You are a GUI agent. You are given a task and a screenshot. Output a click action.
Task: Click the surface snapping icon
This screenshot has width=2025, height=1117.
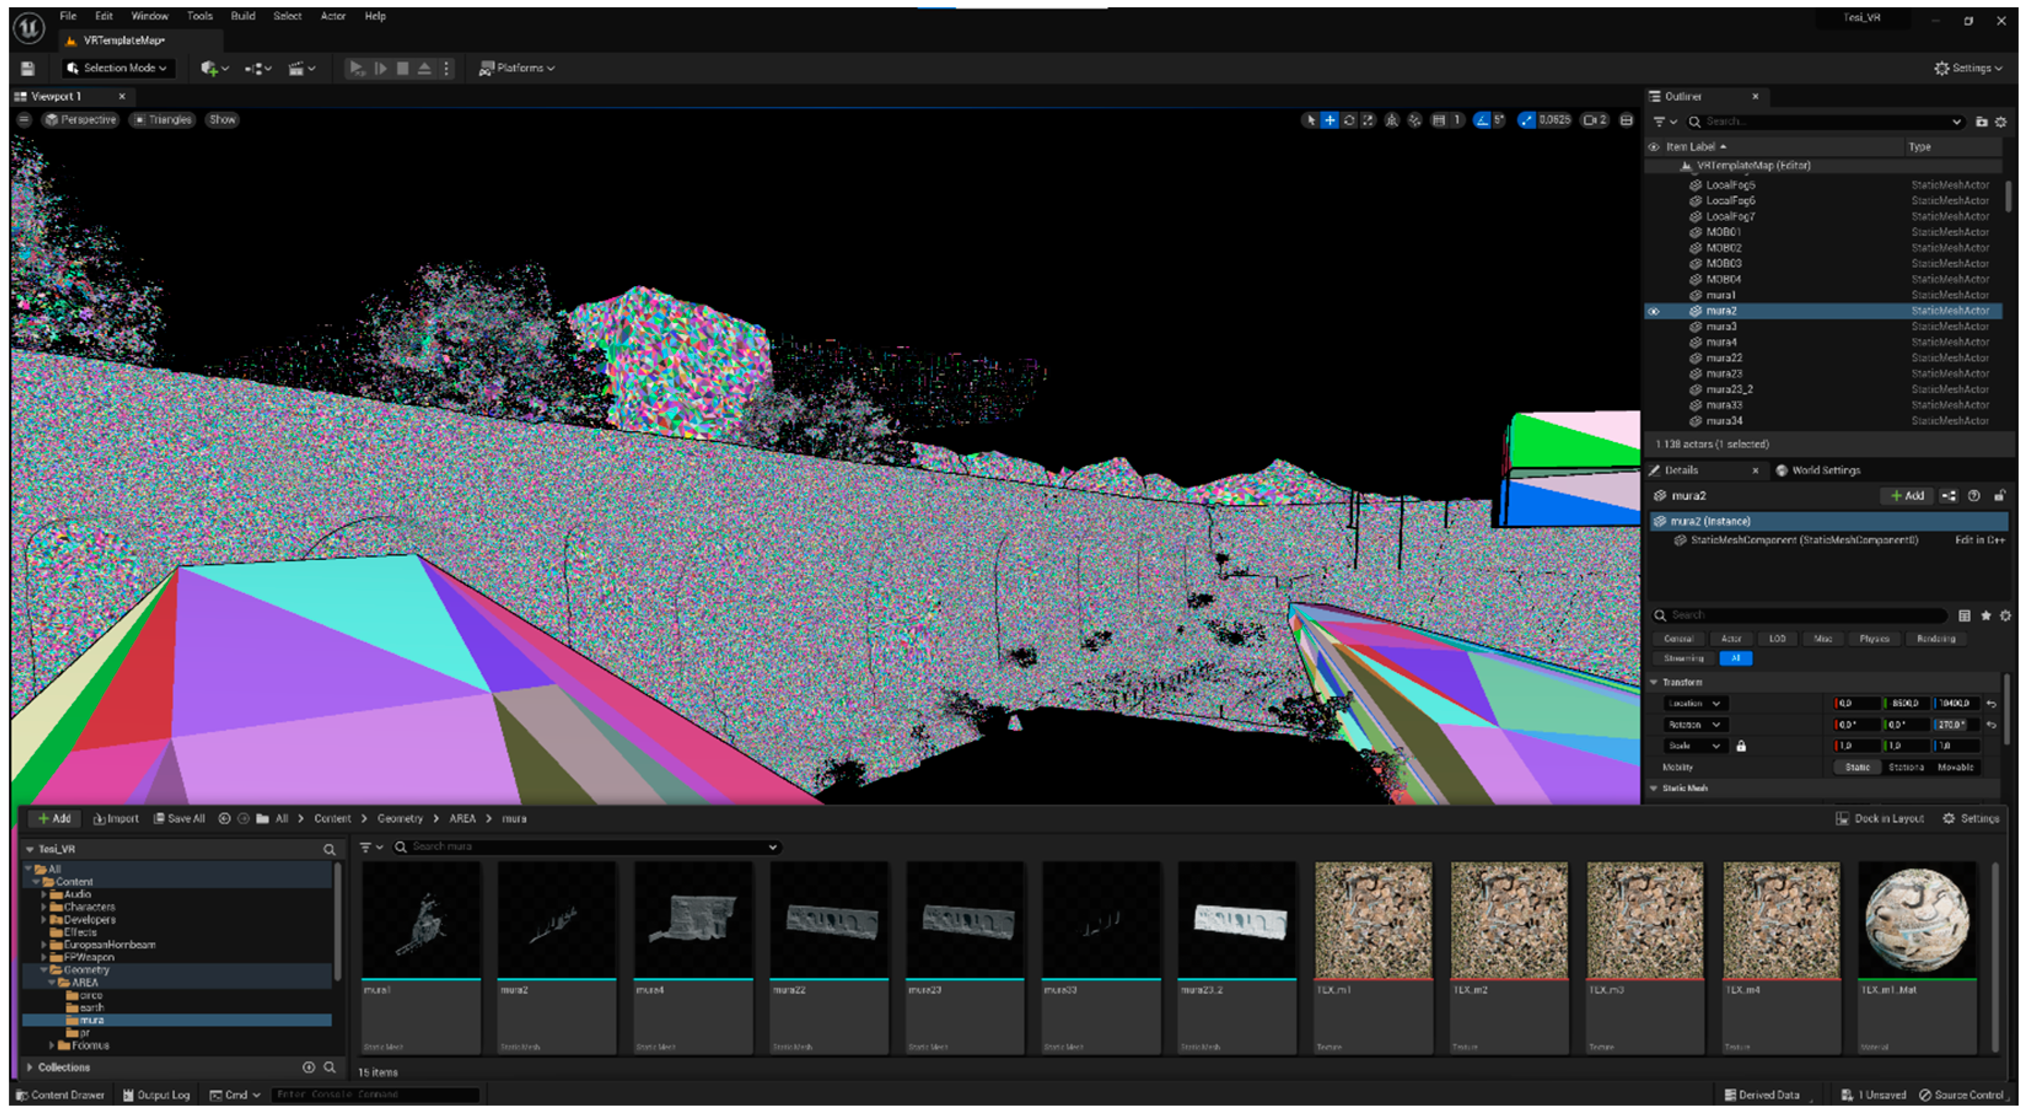1414,120
